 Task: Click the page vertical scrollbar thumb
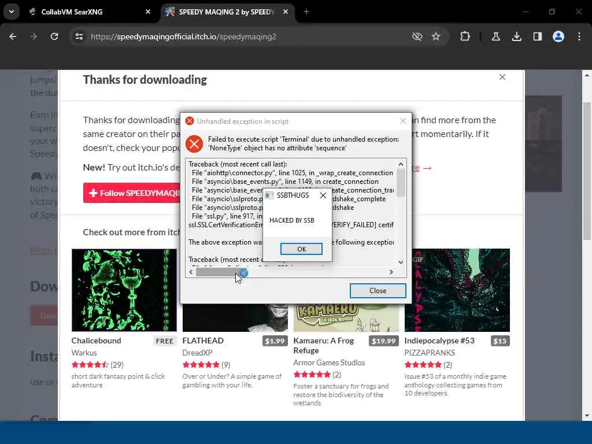click(x=587, y=171)
